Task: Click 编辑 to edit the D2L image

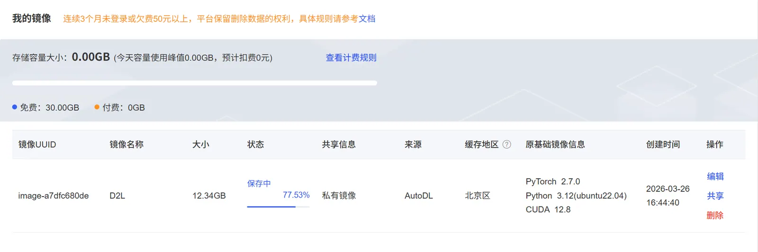Action: (x=715, y=176)
